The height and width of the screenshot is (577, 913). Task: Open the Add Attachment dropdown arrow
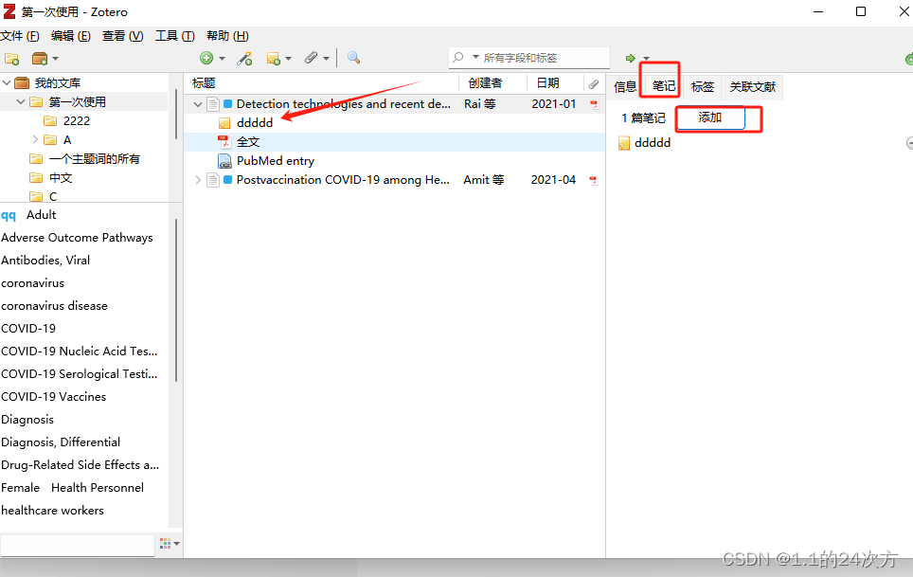(x=326, y=58)
